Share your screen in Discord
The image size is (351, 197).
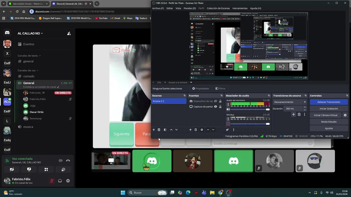coord(29,169)
